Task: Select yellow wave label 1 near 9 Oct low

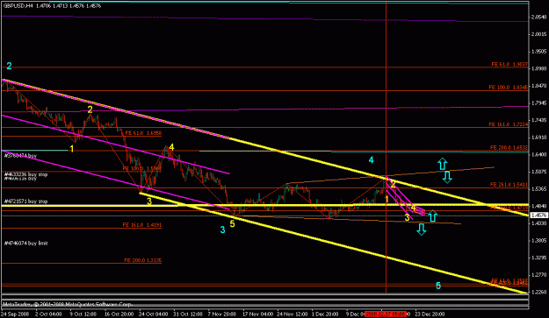Action: click(x=72, y=149)
